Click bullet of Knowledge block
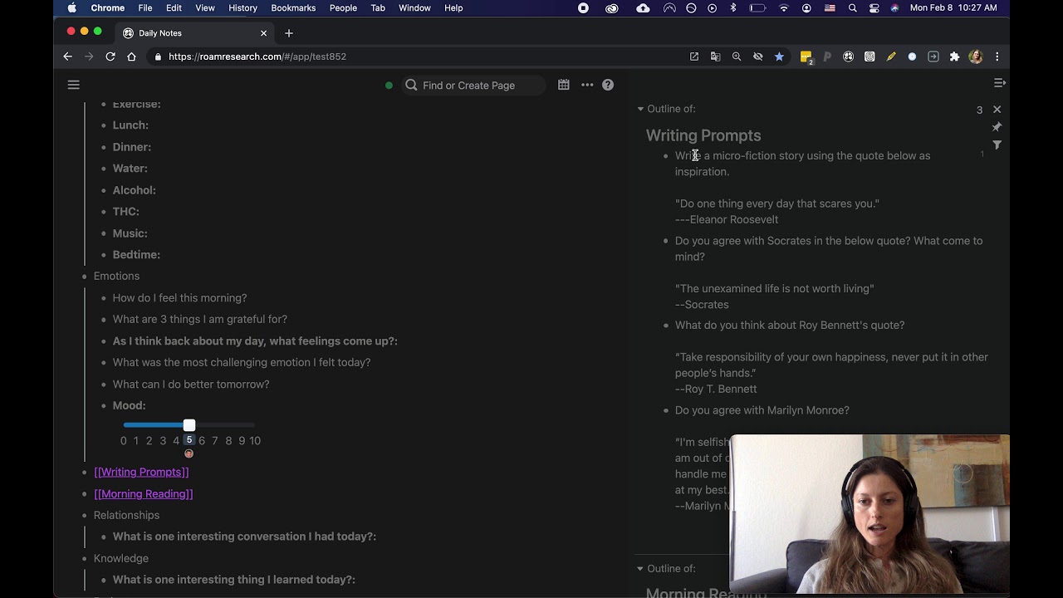 [84, 559]
